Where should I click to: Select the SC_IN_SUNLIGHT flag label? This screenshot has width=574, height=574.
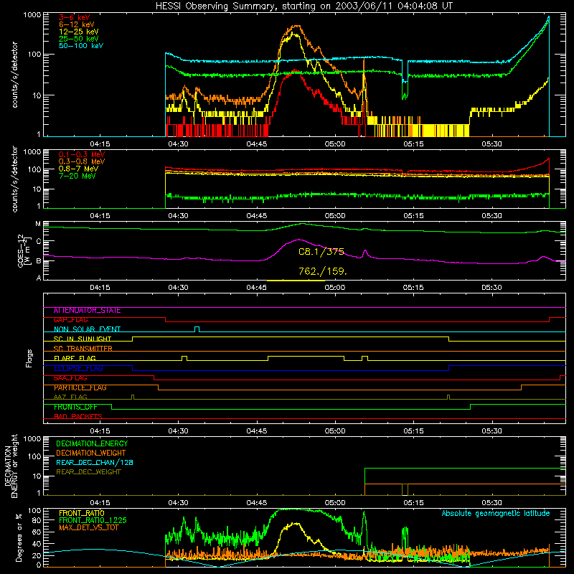(83, 339)
